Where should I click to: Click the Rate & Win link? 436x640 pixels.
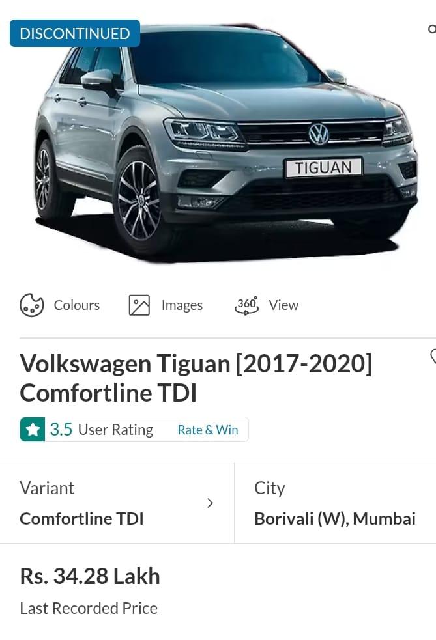(208, 430)
